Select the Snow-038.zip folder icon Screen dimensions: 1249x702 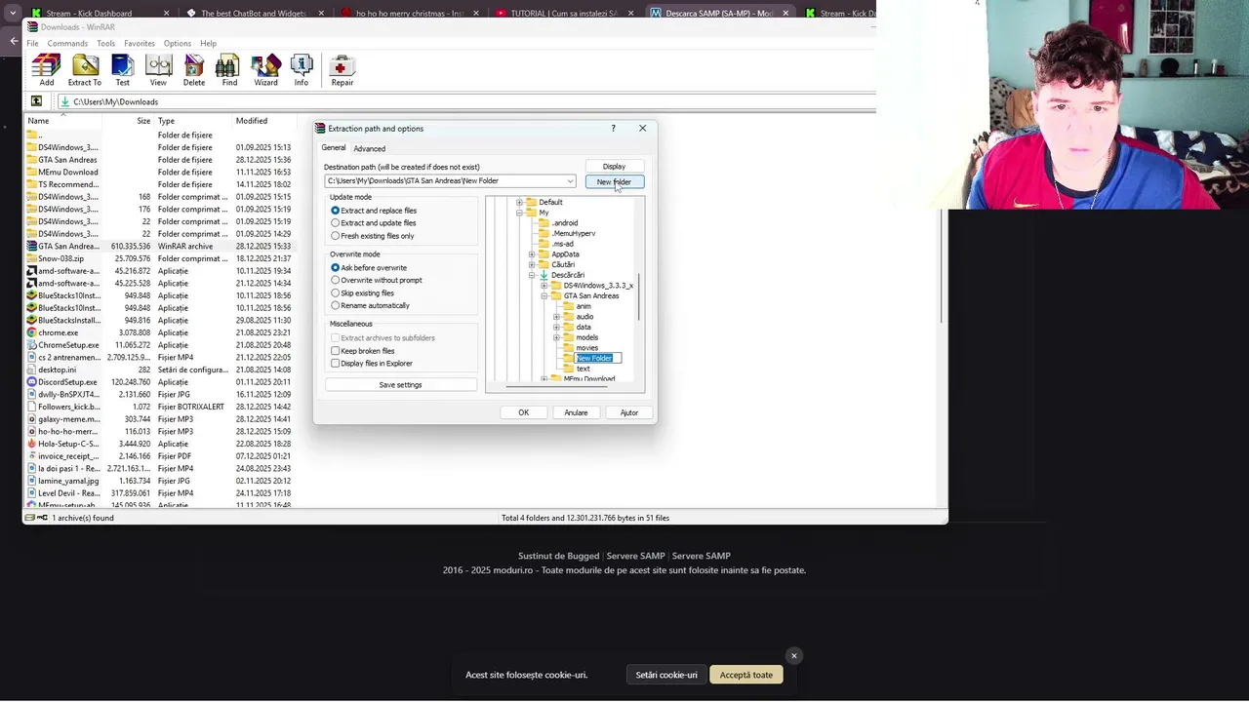(31, 258)
